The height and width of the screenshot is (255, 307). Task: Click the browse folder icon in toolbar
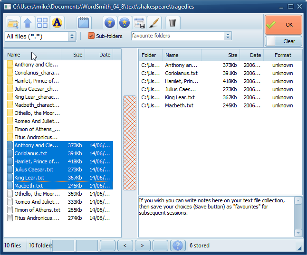13,23
